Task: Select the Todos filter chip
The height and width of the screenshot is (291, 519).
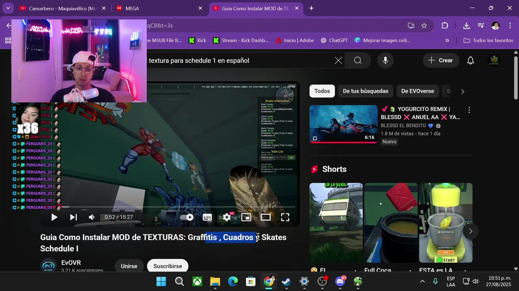Action: pyautogui.click(x=322, y=91)
